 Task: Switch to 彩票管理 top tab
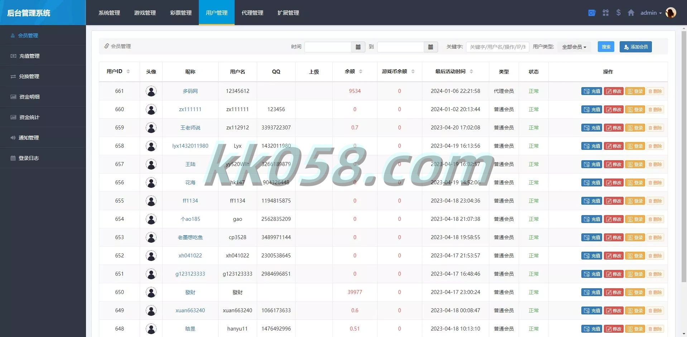click(181, 13)
